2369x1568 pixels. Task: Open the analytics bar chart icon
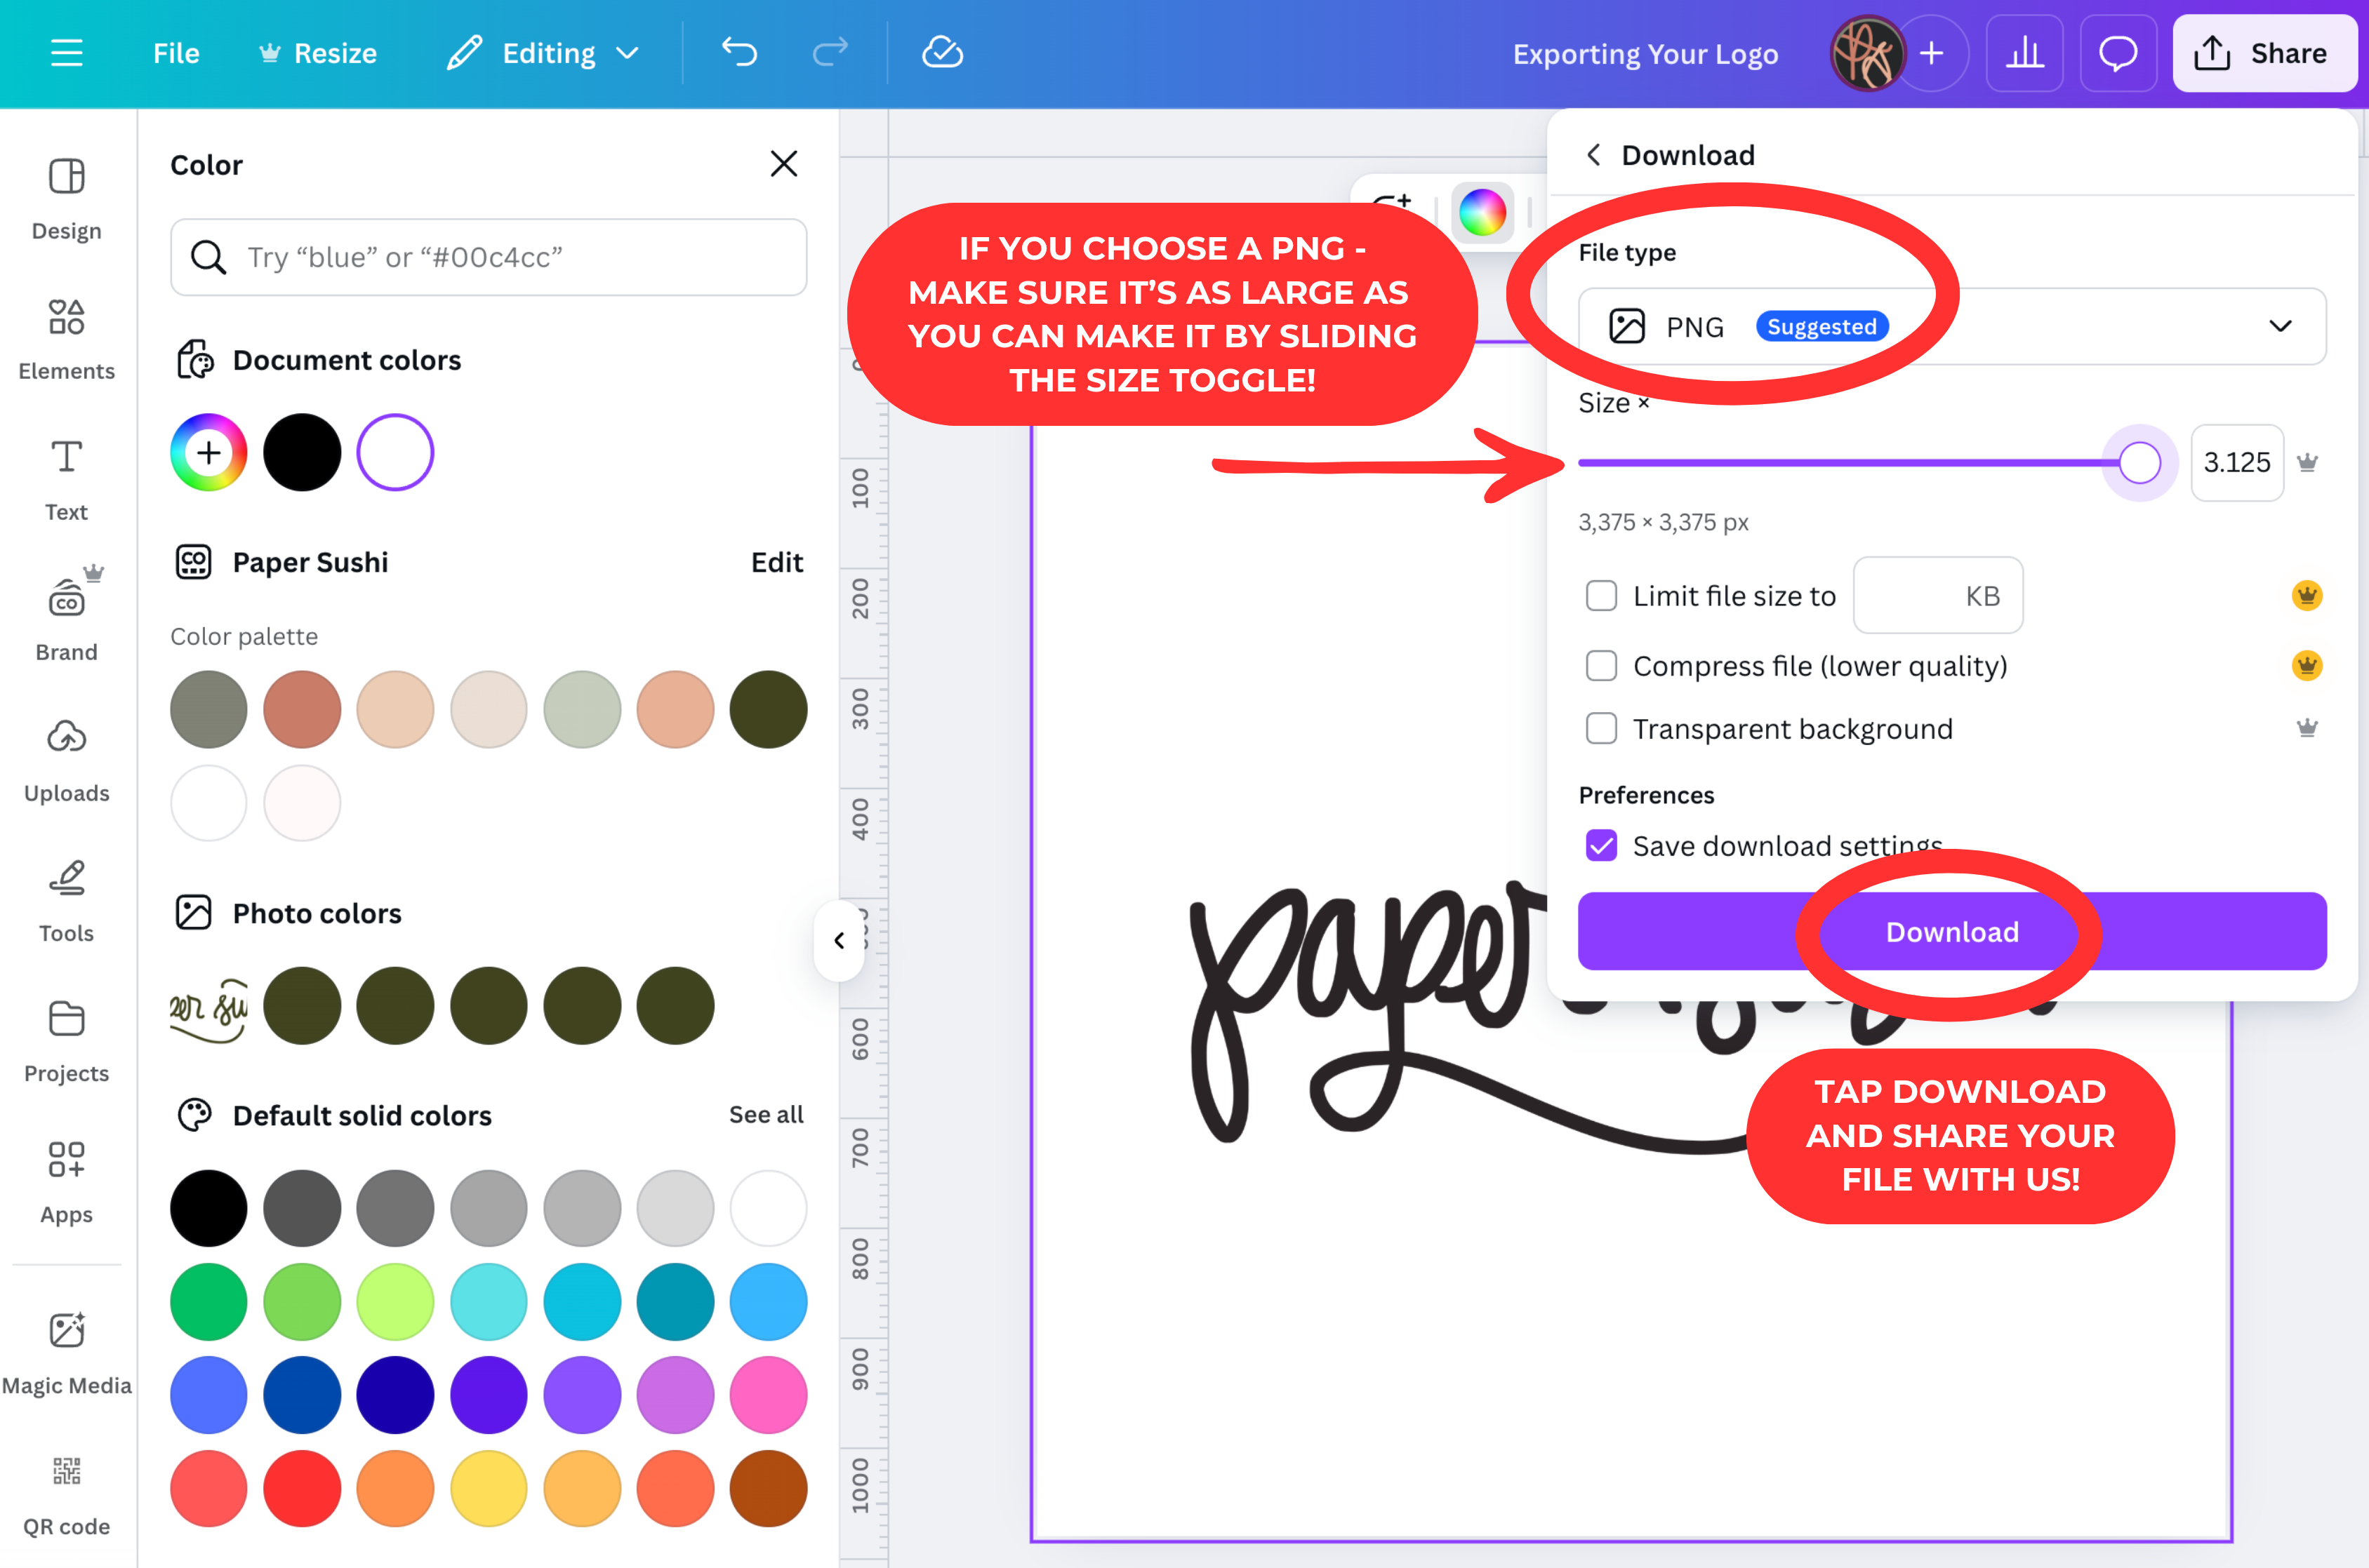tap(2024, 53)
